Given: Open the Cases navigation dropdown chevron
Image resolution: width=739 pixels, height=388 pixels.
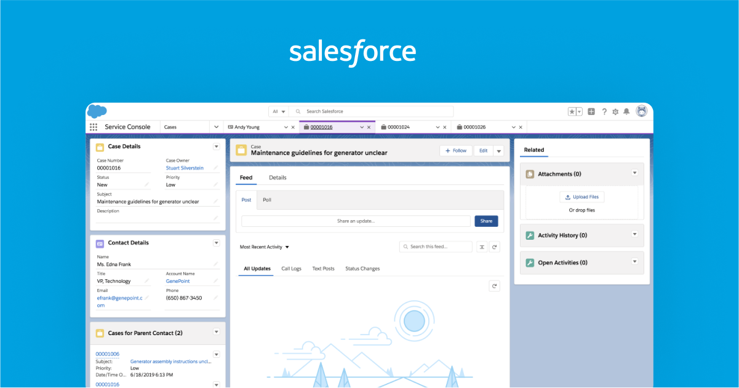Looking at the screenshot, I should (216, 127).
